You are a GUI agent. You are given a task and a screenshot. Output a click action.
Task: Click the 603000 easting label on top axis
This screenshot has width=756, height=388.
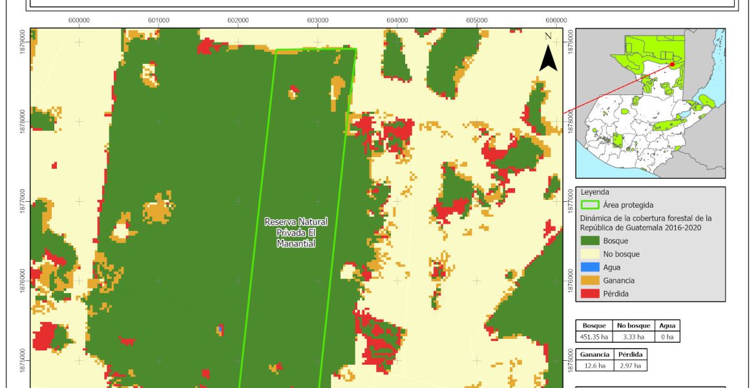(317, 21)
